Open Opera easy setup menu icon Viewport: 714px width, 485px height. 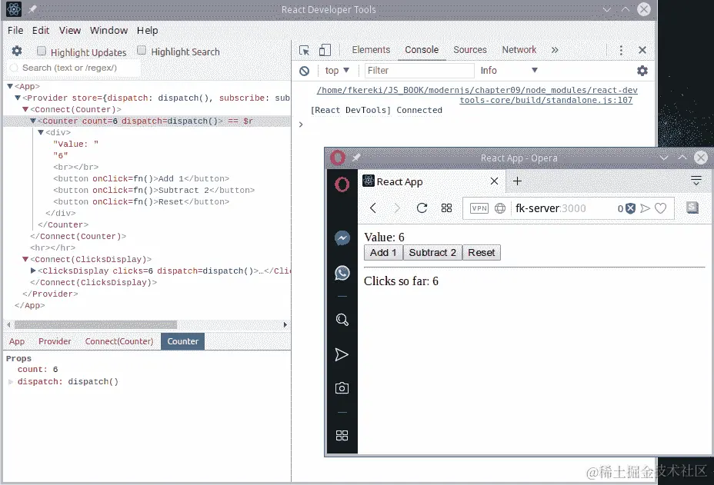[x=696, y=181]
